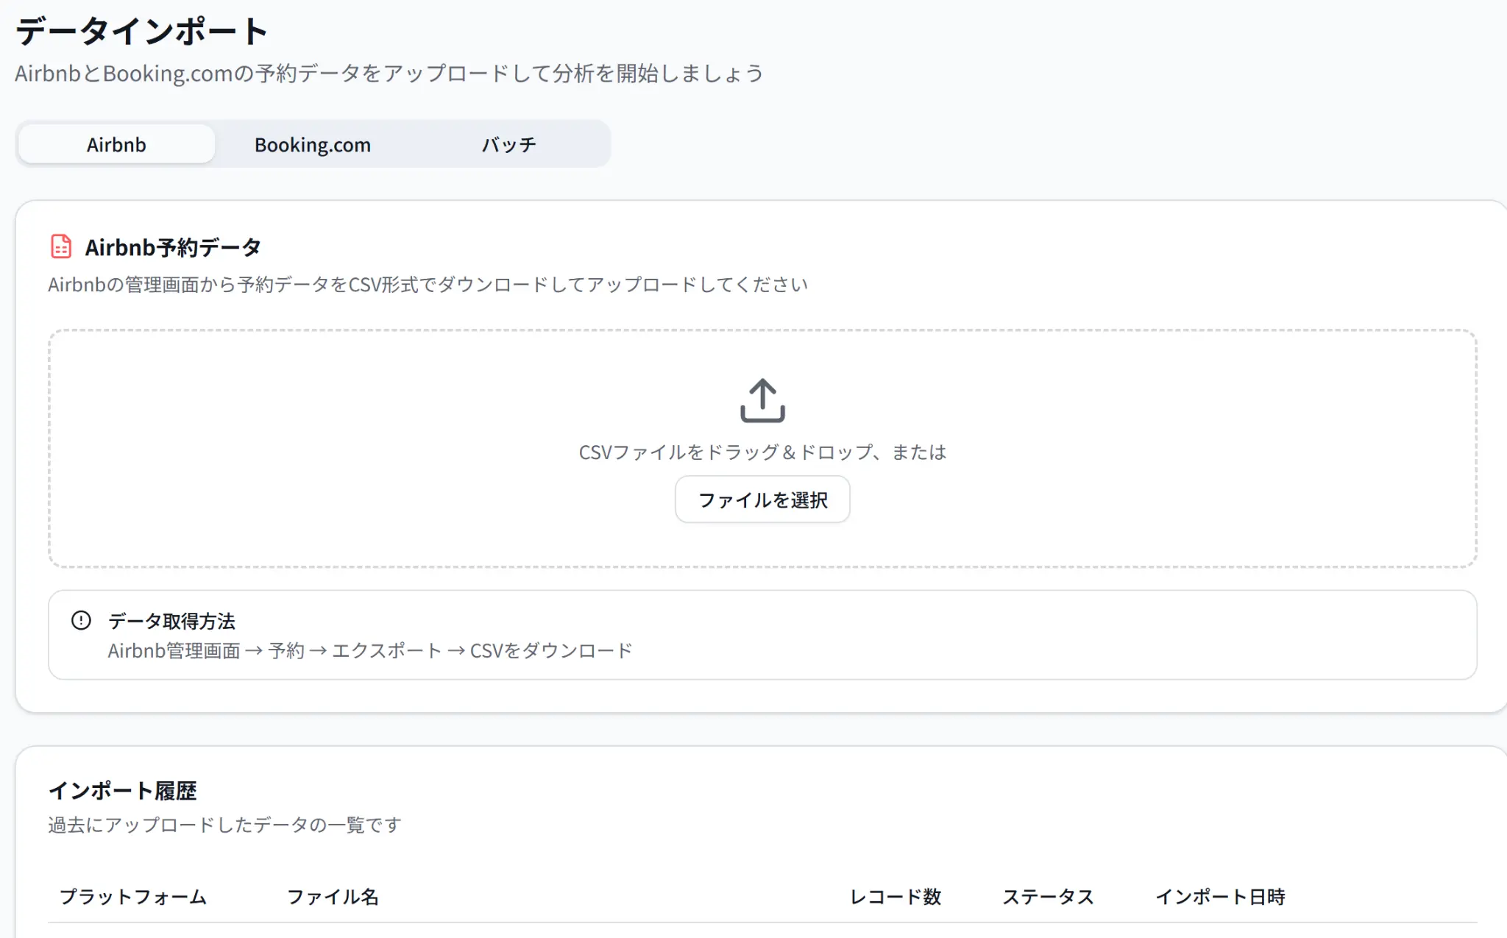Screen dimensions: 1507x938
Task: Click the red CSV file icon beside Airbnb予約データ
Action: (60, 247)
